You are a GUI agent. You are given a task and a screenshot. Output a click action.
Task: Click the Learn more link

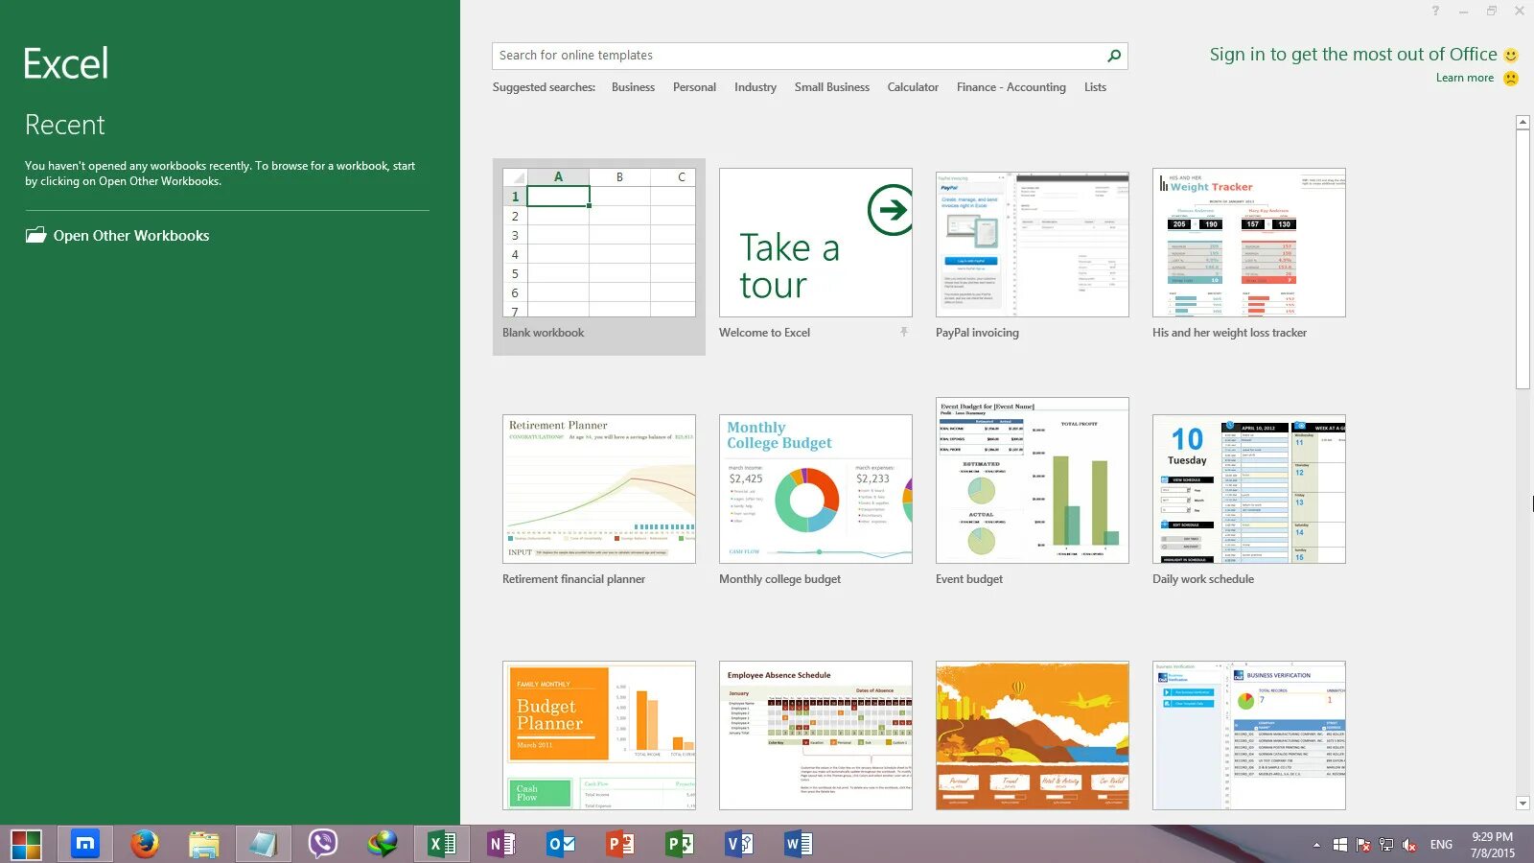click(1465, 78)
